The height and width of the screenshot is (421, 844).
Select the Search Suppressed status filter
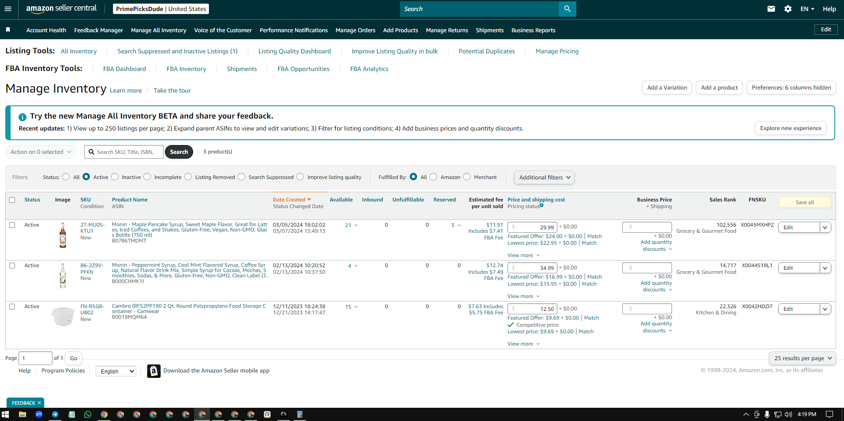point(242,177)
